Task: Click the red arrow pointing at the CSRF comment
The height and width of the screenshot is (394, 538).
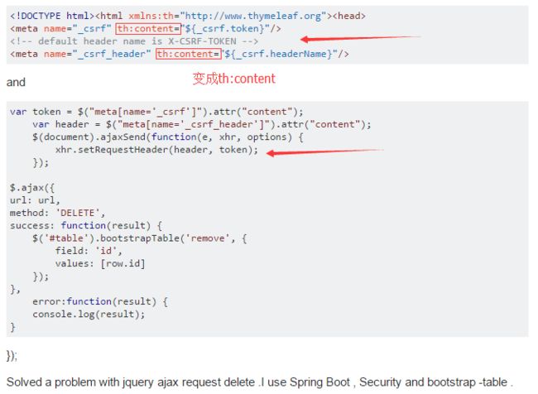Action: tap(360, 38)
